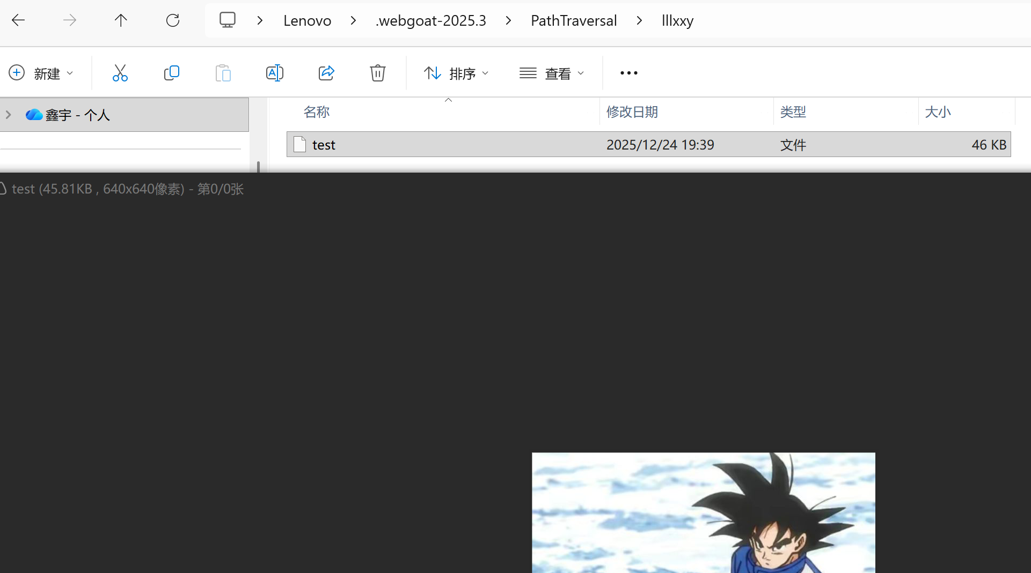This screenshot has height=573, width=1031.
Task: Share the selected file
Action: (326, 73)
